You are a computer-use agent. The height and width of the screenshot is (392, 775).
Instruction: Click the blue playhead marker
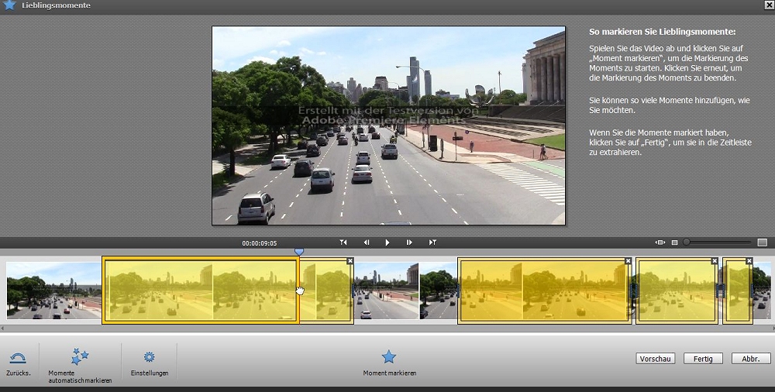[x=299, y=252]
